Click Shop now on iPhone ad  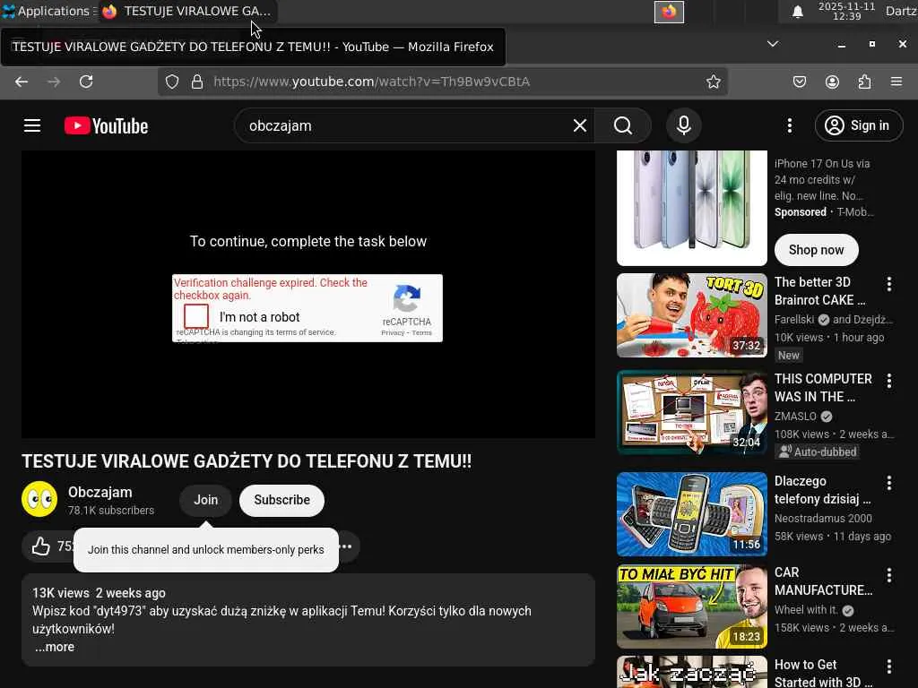(x=816, y=250)
